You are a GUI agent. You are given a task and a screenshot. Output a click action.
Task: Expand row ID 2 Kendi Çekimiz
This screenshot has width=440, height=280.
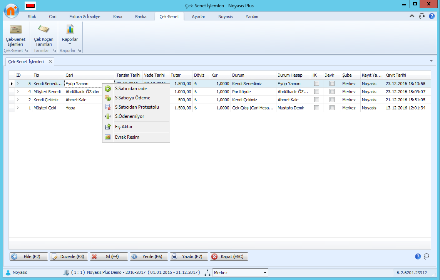point(18,100)
